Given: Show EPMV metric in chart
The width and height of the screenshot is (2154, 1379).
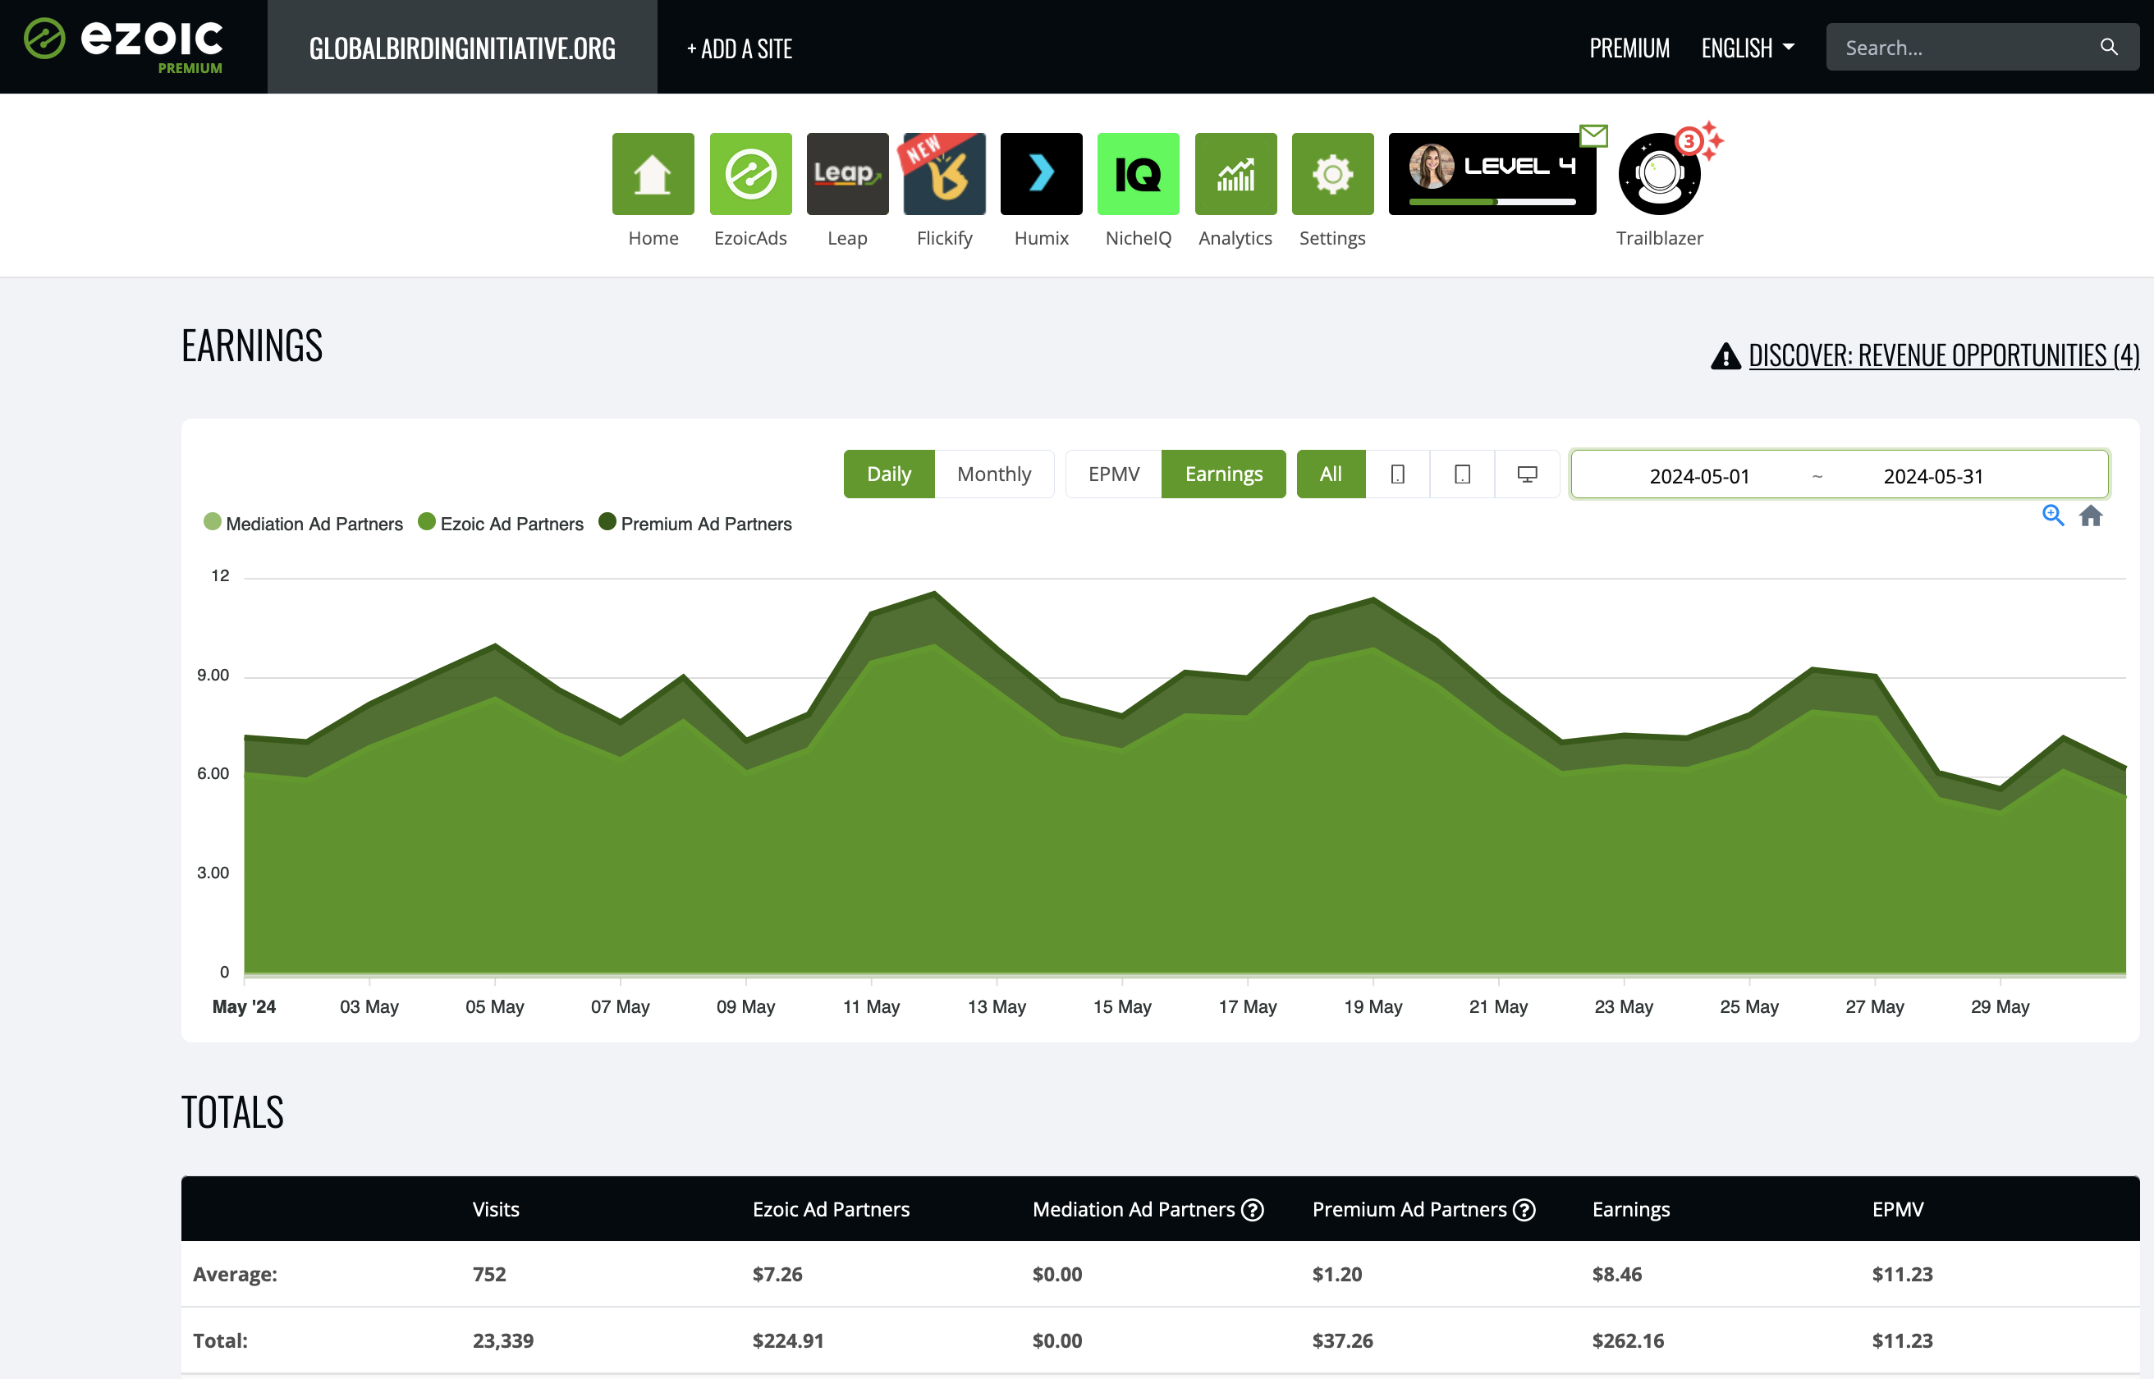Looking at the screenshot, I should 1114,474.
